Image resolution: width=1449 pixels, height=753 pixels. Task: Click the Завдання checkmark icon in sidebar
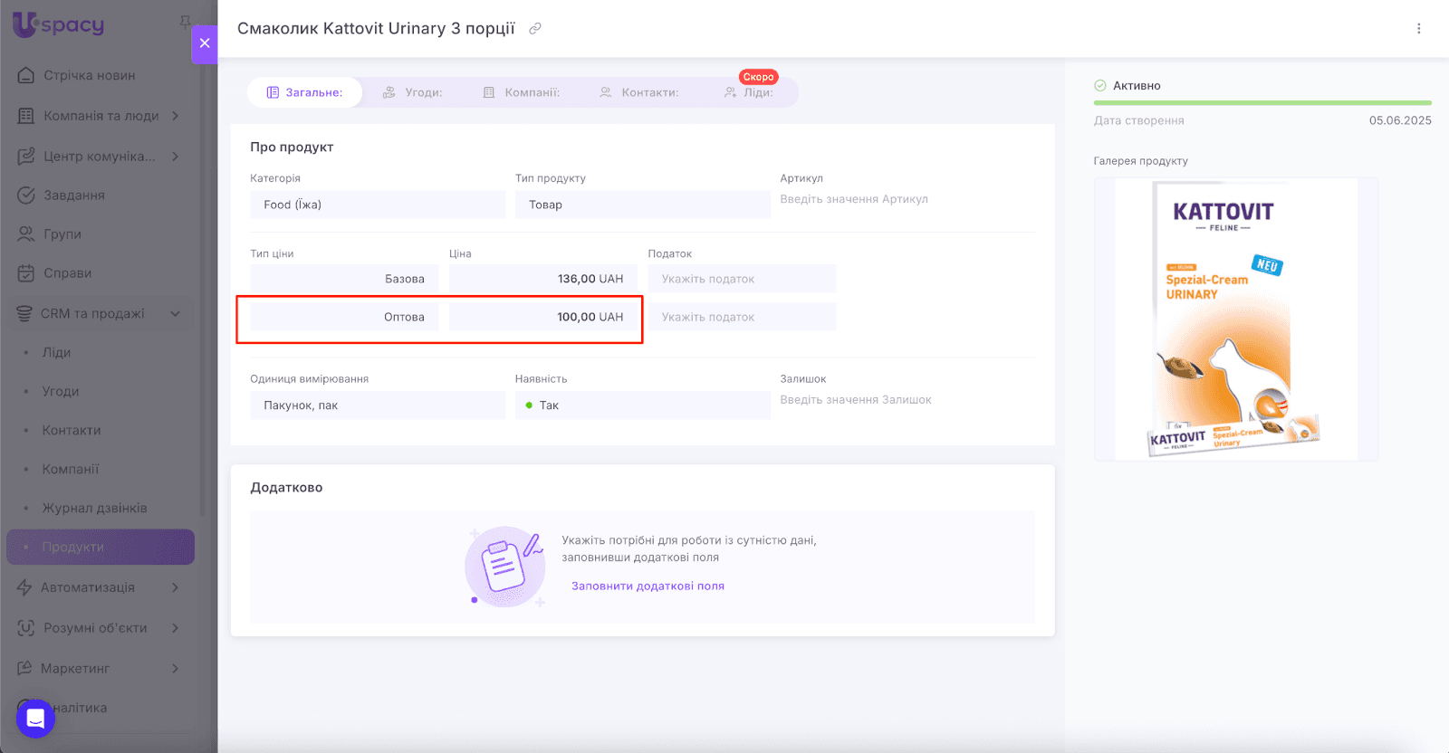click(26, 195)
